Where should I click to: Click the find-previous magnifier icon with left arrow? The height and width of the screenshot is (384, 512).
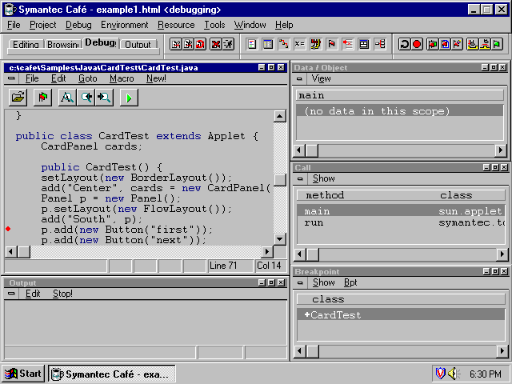tap(86, 98)
